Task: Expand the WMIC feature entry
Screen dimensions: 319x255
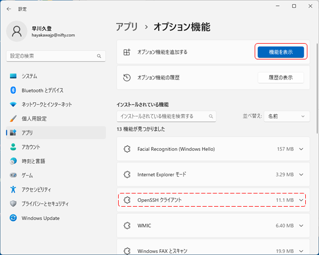Action: tap(302, 226)
